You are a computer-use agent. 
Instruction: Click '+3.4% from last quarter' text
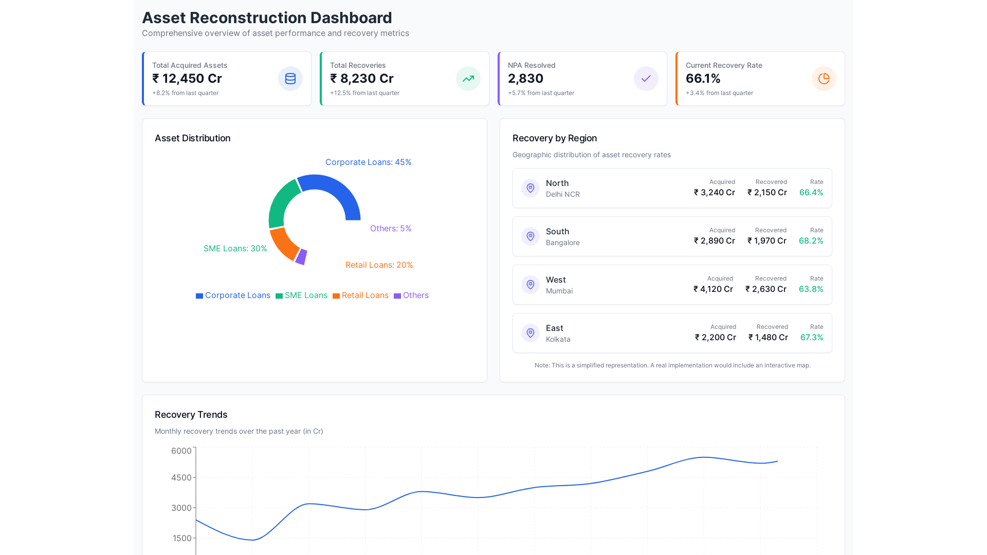click(x=719, y=93)
